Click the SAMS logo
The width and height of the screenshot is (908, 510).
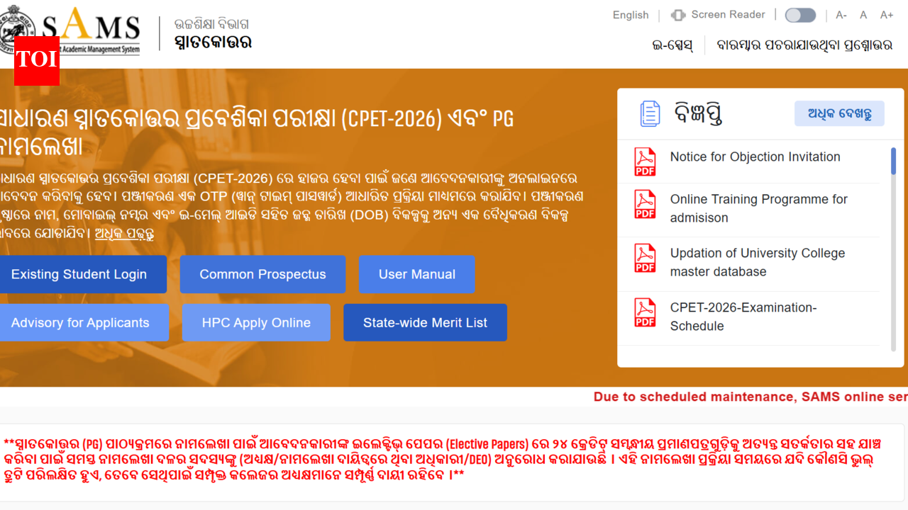[x=70, y=29]
